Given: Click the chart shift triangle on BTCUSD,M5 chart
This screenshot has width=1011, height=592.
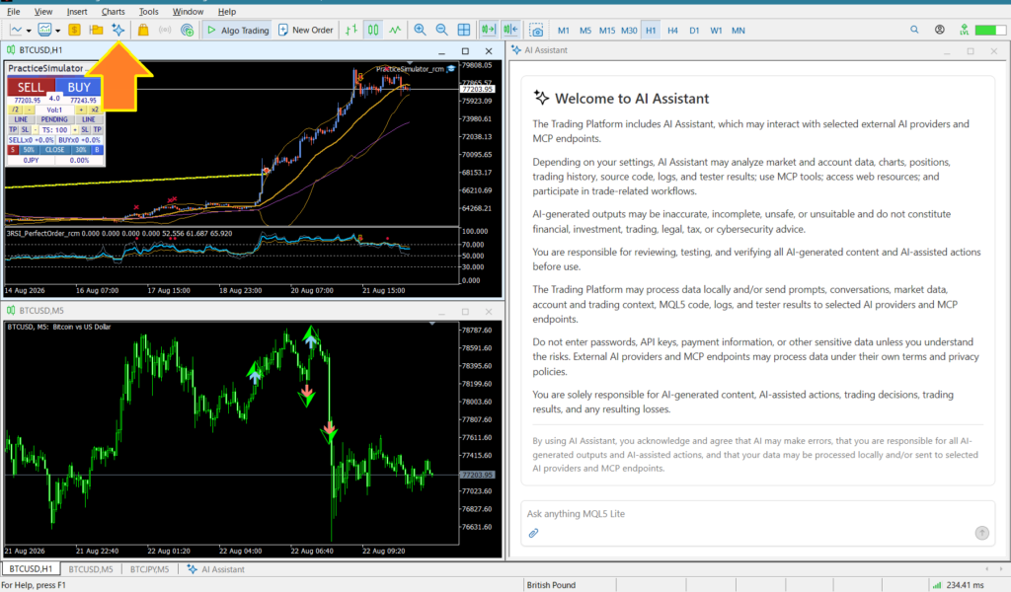Looking at the screenshot, I should coord(432,324).
